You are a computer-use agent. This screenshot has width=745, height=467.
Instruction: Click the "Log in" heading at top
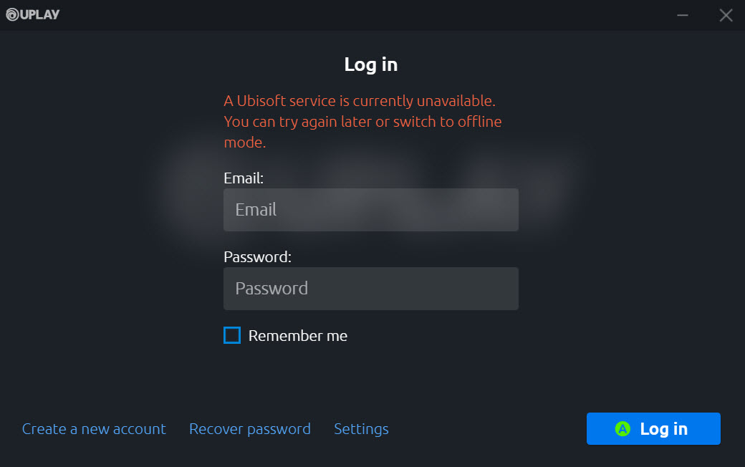coord(370,64)
